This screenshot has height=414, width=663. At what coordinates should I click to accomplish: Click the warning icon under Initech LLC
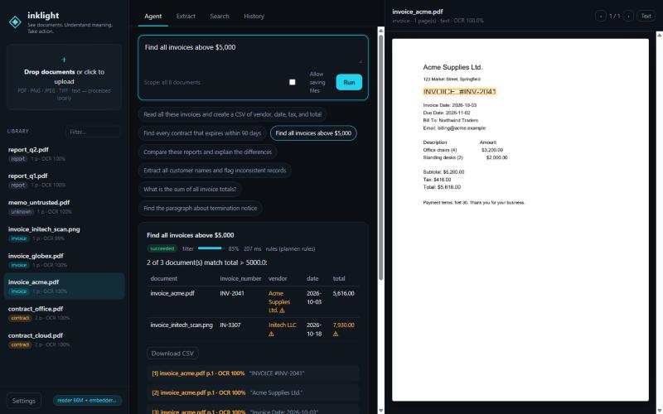coord(272,334)
